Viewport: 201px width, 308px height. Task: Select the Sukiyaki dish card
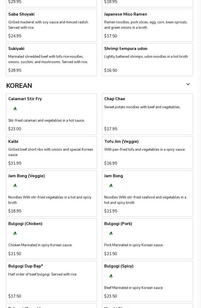click(51, 60)
